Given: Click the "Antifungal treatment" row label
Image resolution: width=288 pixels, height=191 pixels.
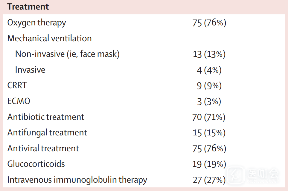Looking at the screenshot, I should coord(47,132).
